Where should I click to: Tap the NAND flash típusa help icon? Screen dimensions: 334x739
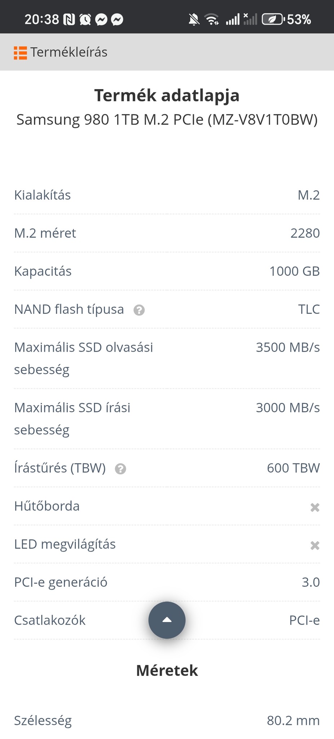[139, 310]
